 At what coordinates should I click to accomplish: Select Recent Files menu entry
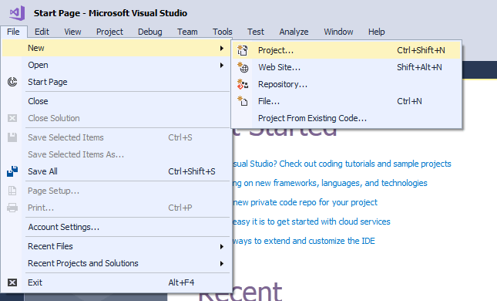(116, 246)
